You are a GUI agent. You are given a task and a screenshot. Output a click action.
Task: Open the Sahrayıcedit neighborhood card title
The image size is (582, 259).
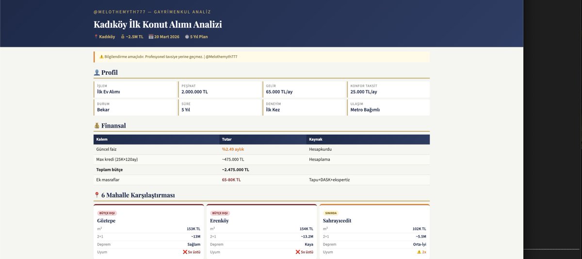(337, 221)
